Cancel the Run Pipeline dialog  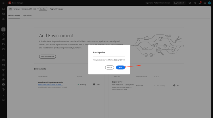click(x=110, y=67)
